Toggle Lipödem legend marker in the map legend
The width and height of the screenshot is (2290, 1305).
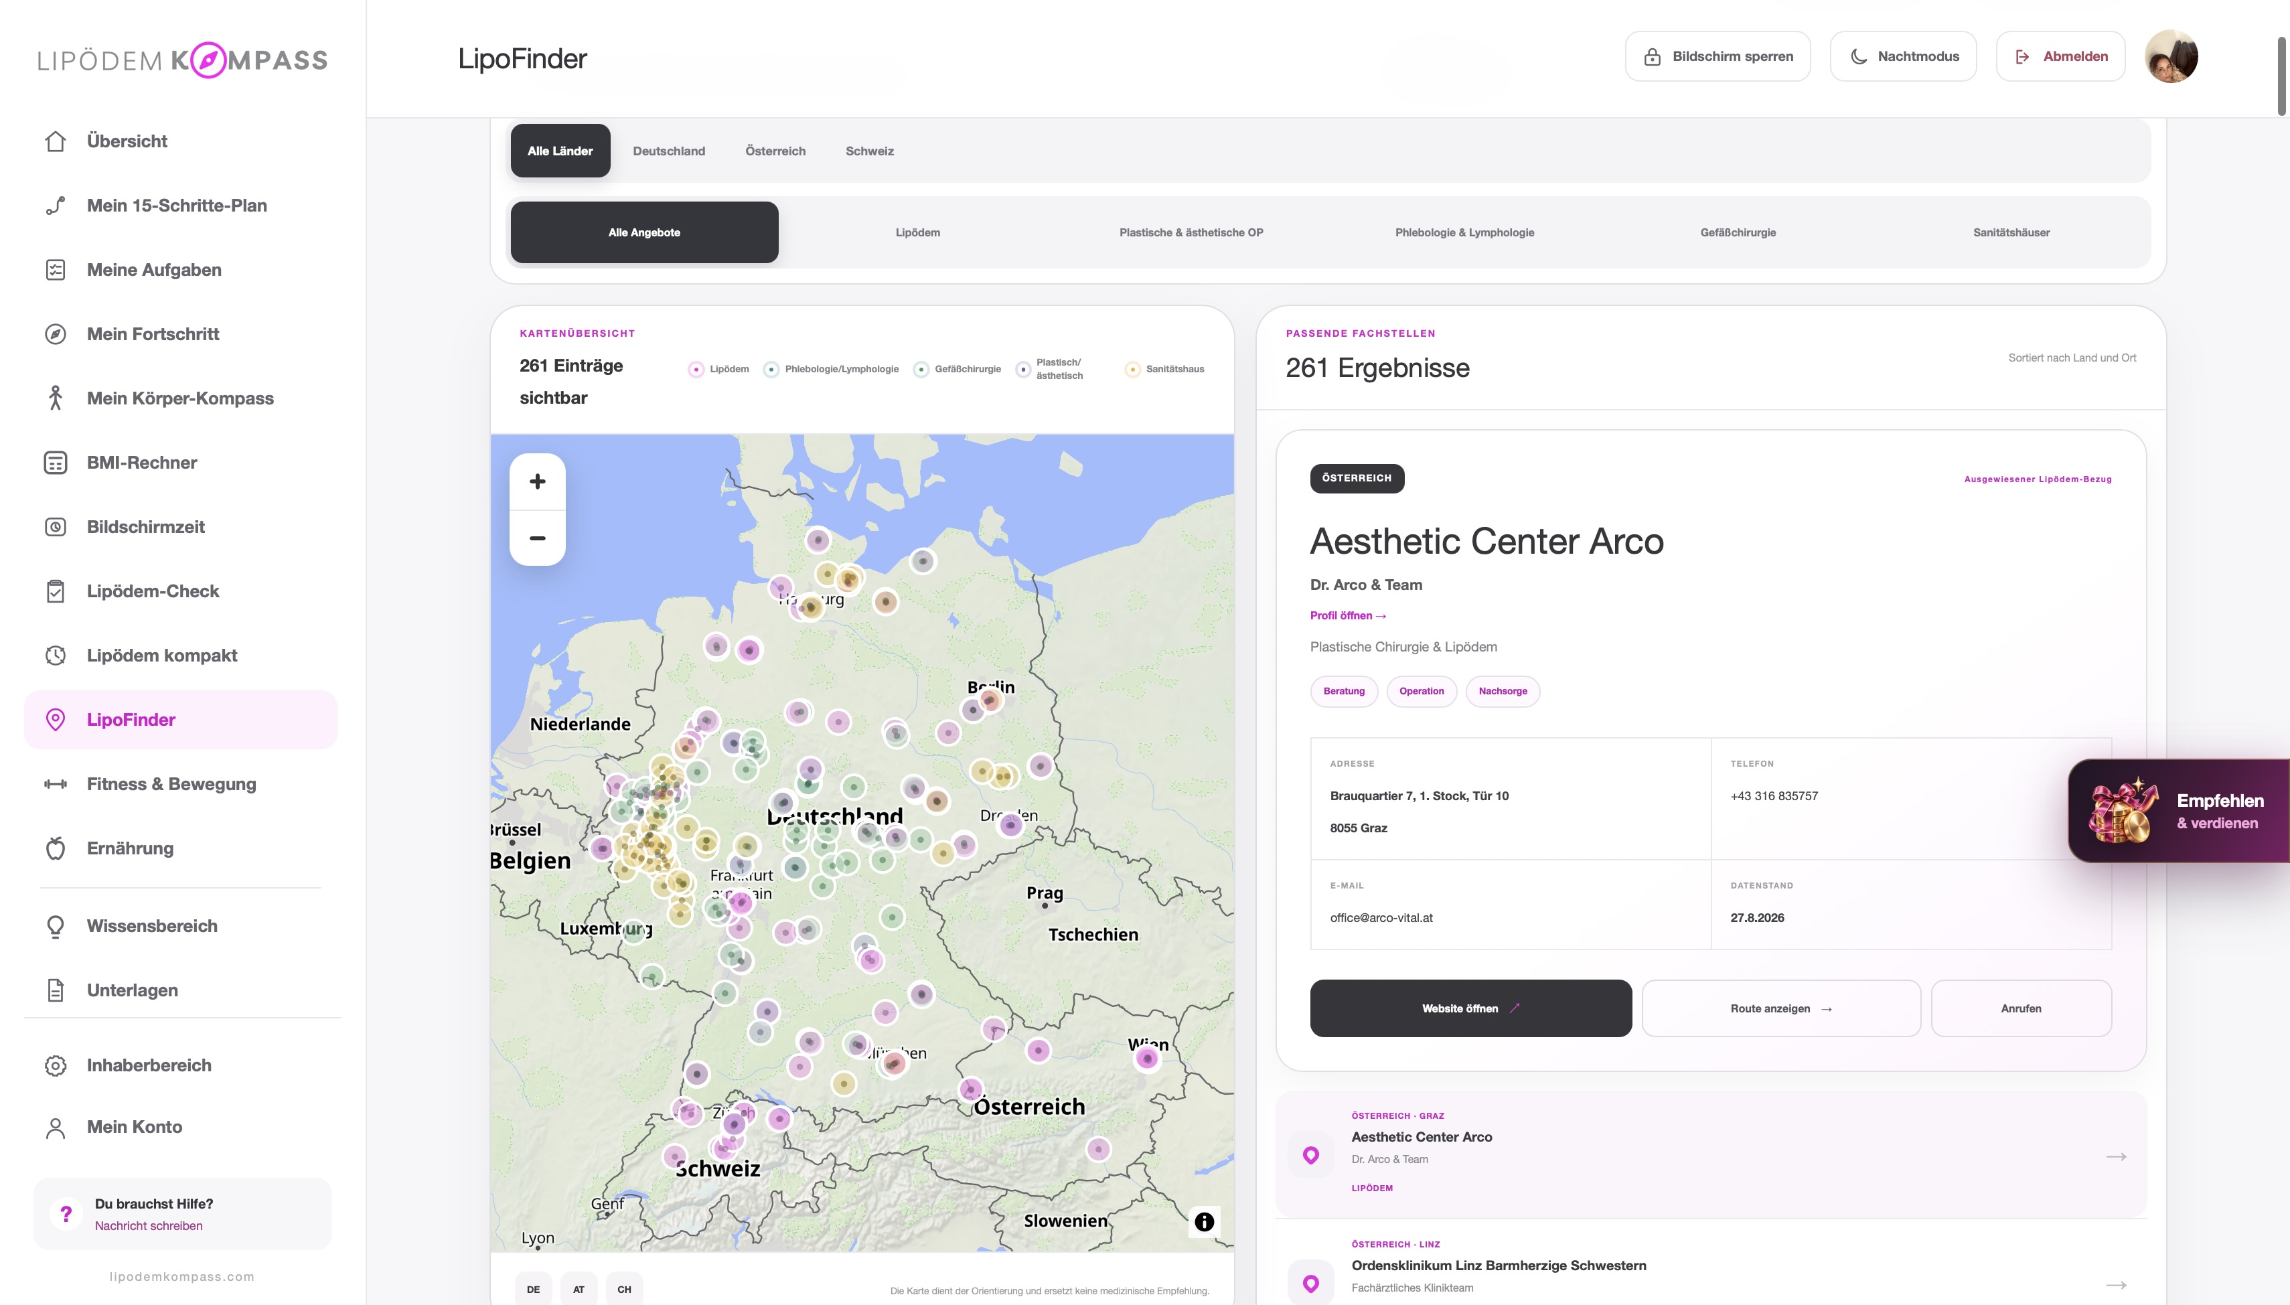pos(696,370)
